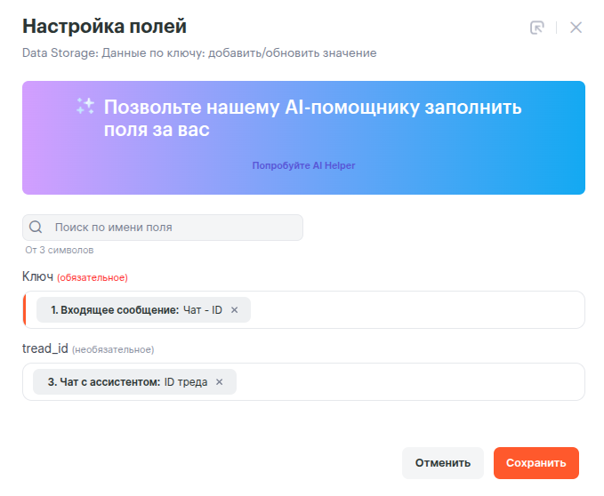Close the Настройка полей dialog
604x496 pixels.
pyautogui.click(x=576, y=28)
